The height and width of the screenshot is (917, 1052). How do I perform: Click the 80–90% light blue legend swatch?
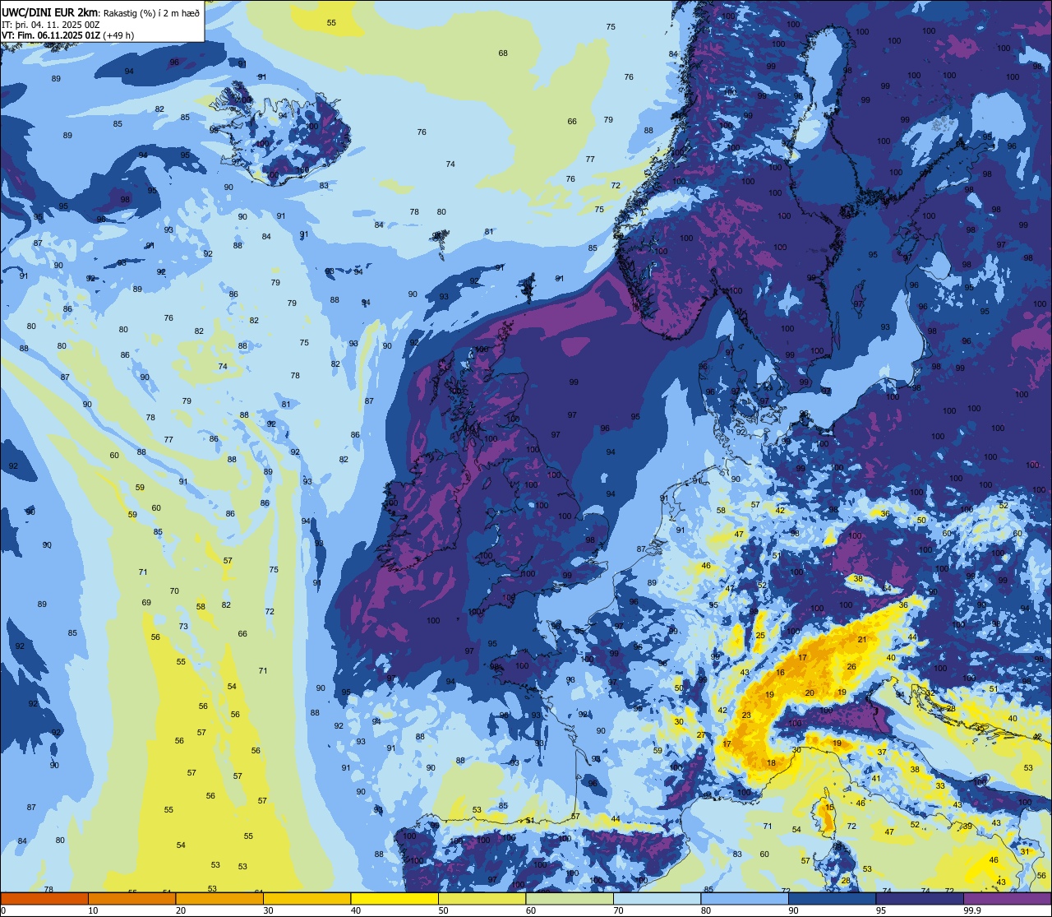click(x=745, y=898)
